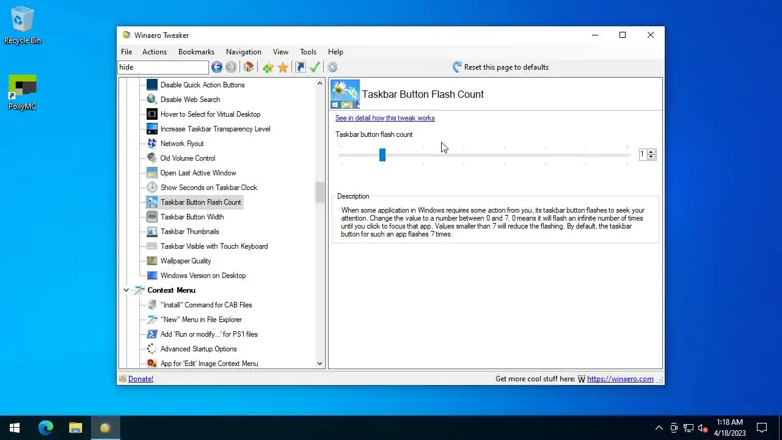Click the clock icon for Show Seconds
Viewport: 782px width, 440px height.
(152, 188)
